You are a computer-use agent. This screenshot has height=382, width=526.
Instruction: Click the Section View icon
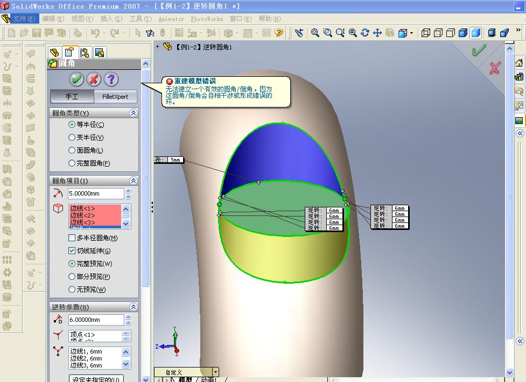(504, 33)
